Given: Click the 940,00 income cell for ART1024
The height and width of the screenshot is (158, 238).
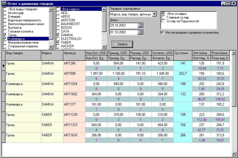Looking at the screenshot, I should [118, 84].
